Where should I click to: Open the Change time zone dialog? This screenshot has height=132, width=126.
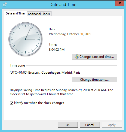94,80
